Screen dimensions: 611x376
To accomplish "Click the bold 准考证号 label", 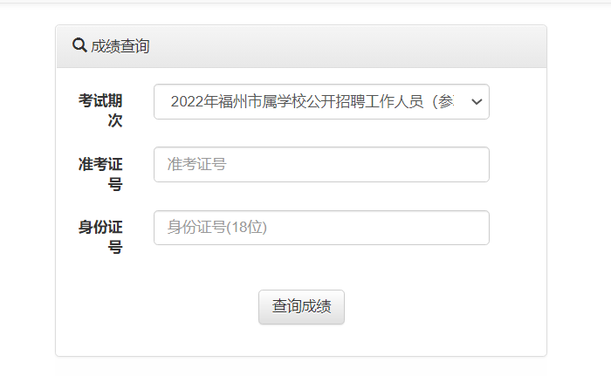I will (100, 174).
